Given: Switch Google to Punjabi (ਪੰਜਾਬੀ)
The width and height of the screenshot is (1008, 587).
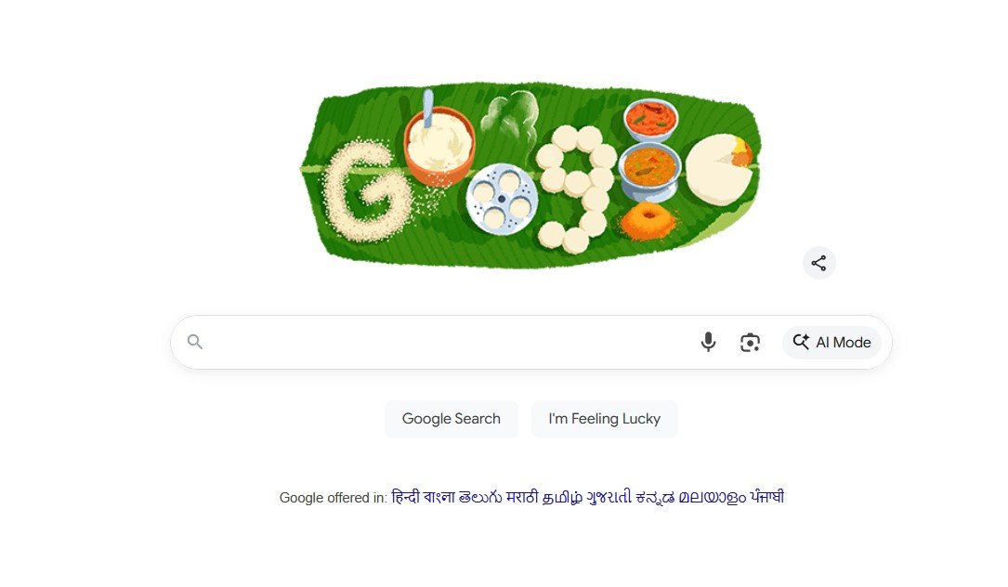Looking at the screenshot, I should [x=767, y=497].
